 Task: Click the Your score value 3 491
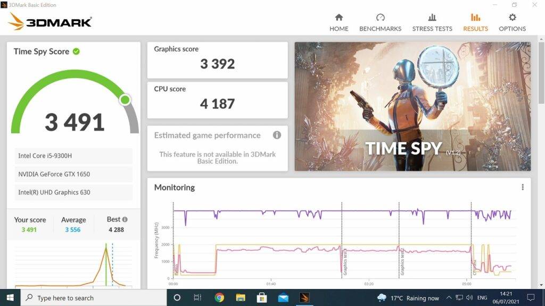(29, 229)
